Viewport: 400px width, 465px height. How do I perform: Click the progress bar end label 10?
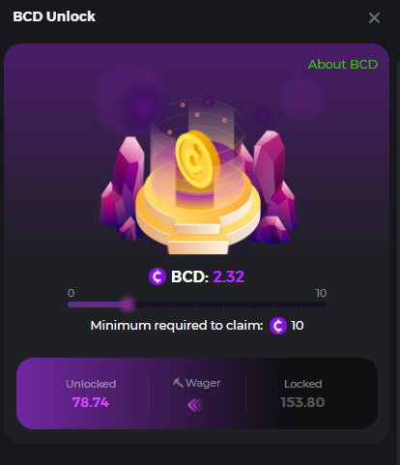321,293
